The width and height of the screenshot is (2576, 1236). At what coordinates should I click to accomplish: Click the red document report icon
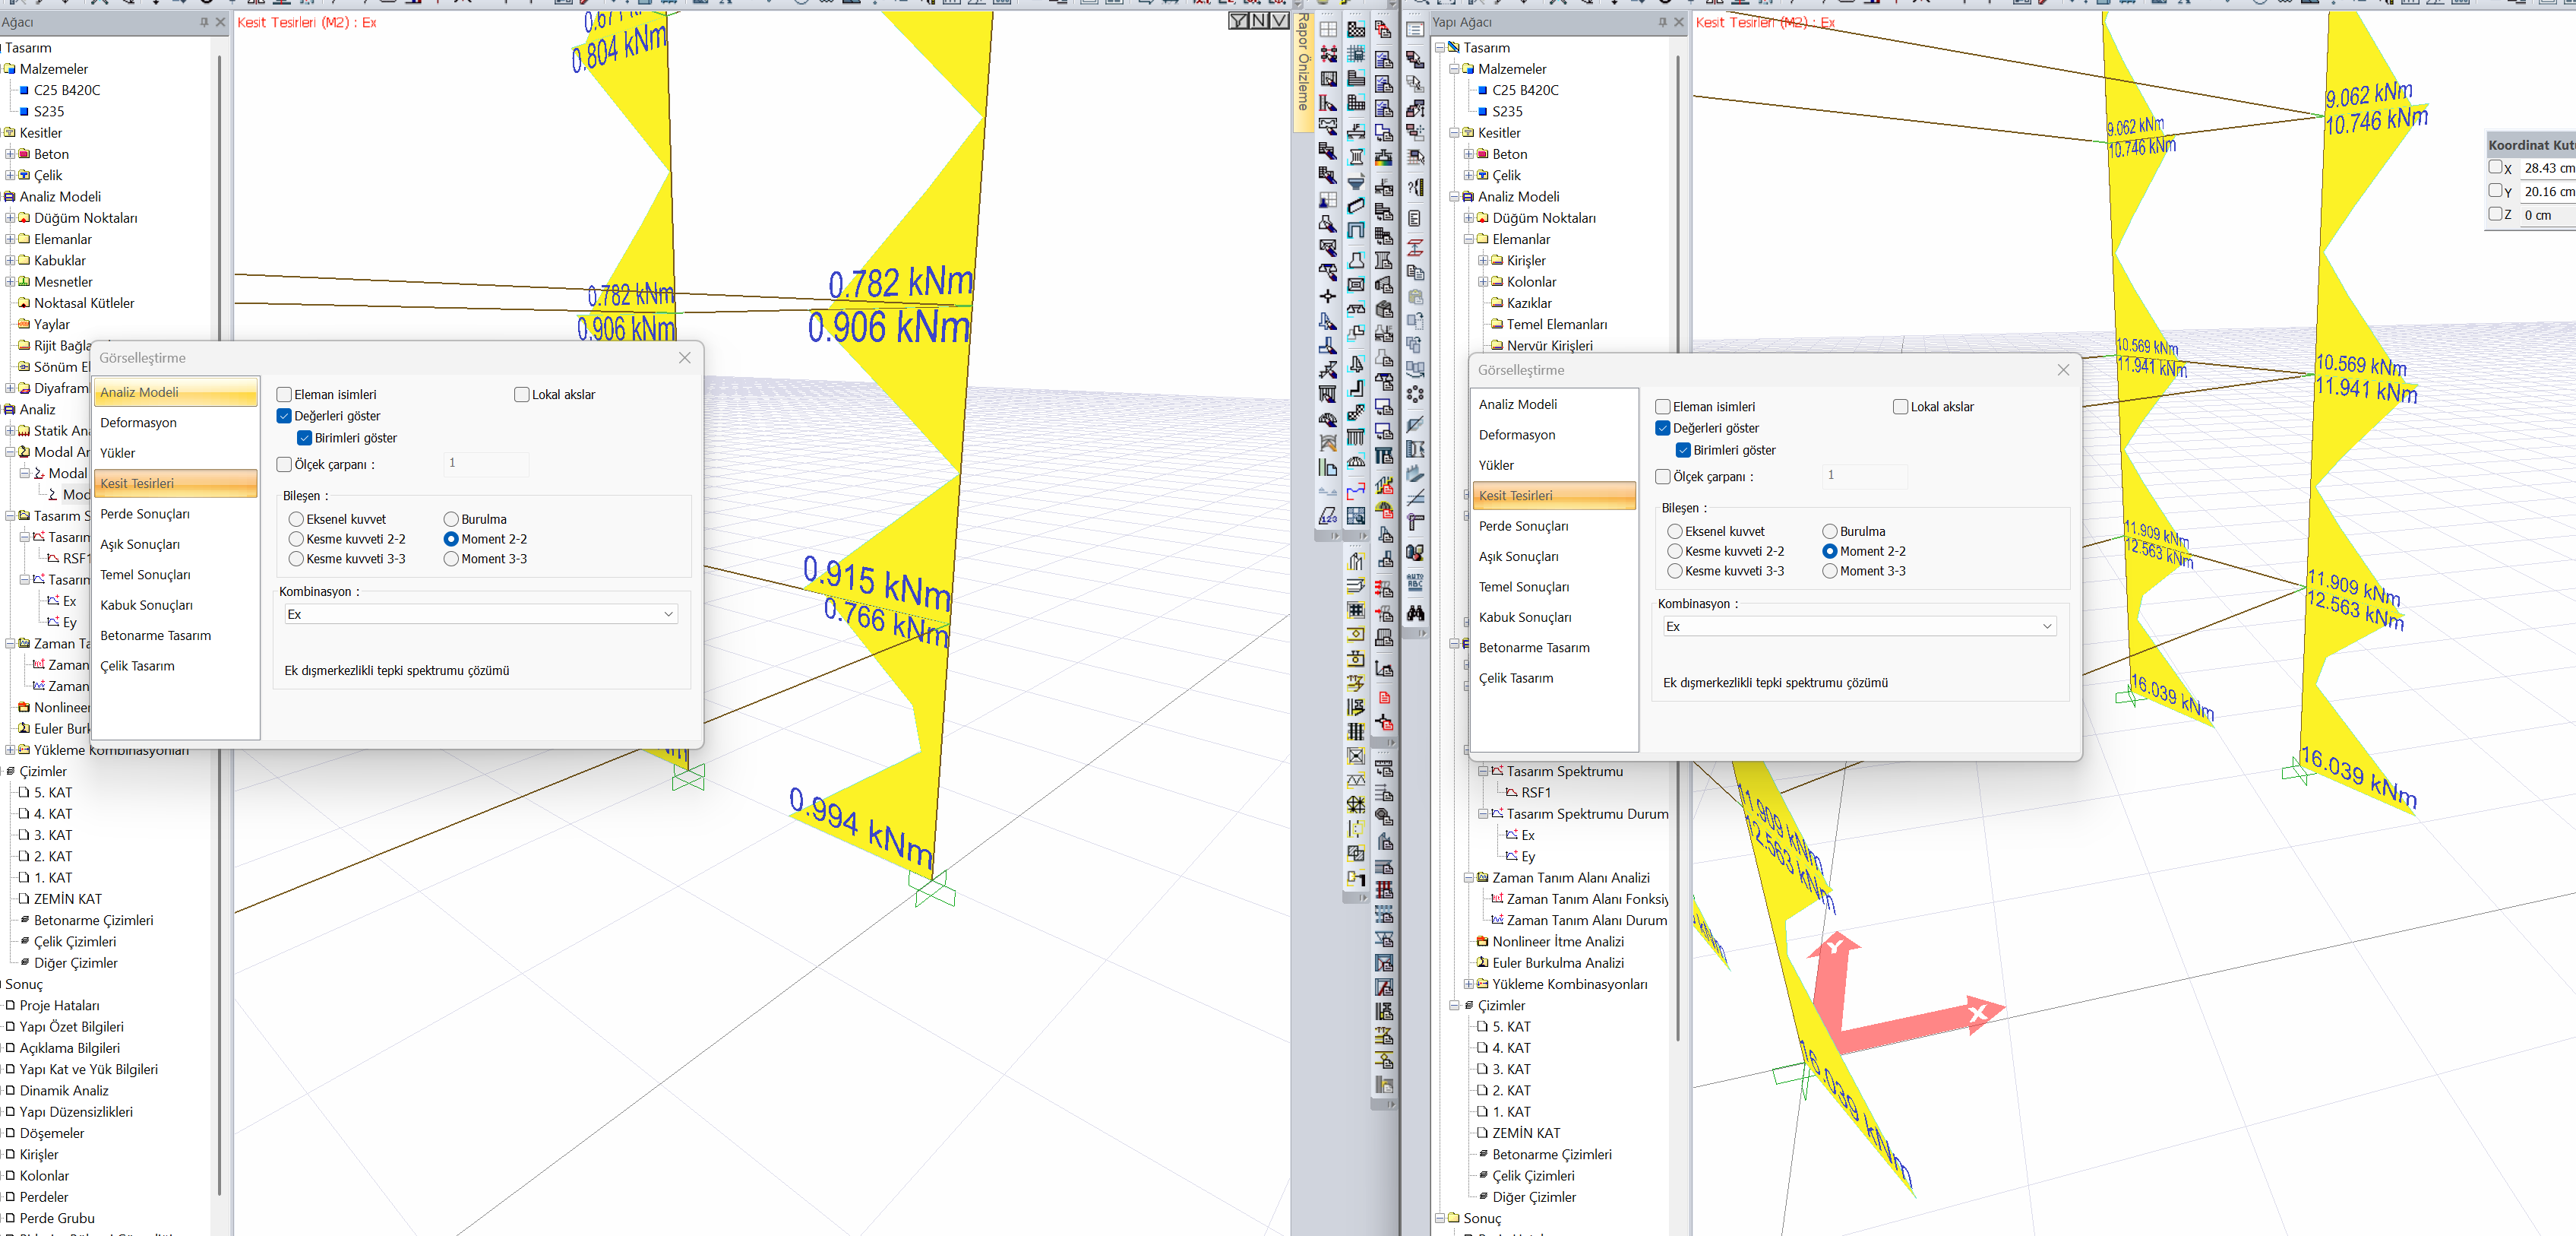click(1384, 698)
